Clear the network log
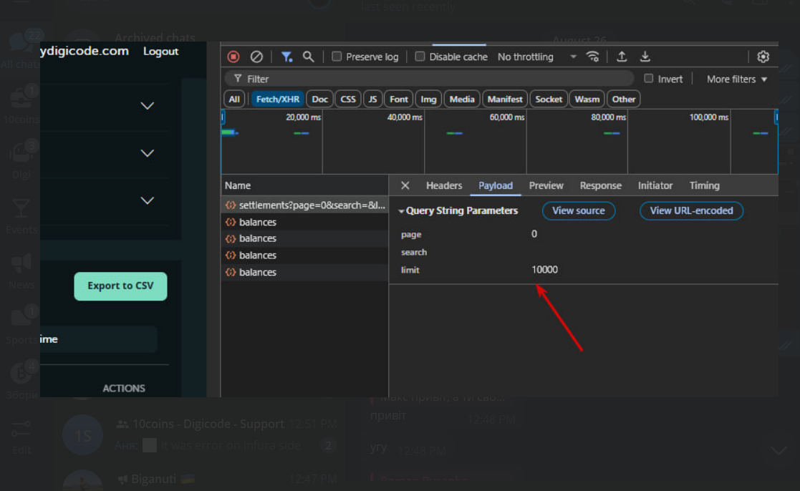Screen dimensions: 800x491 pos(256,57)
